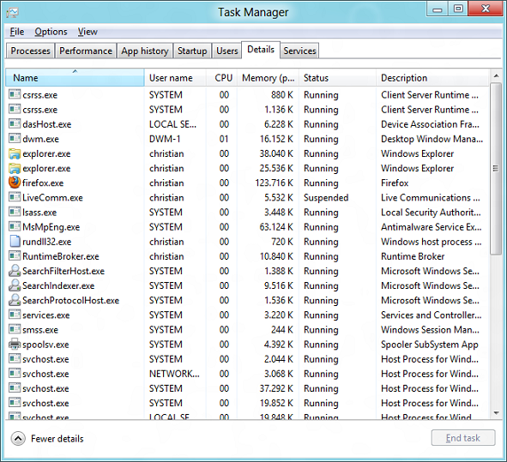
Task: Click the dwm.exe process icon
Action: click(15, 139)
